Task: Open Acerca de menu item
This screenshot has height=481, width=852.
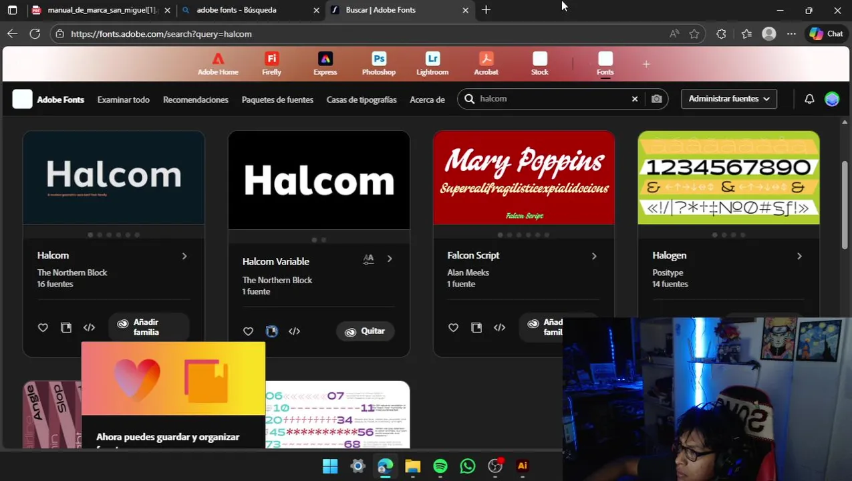Action: click(427, 100)
